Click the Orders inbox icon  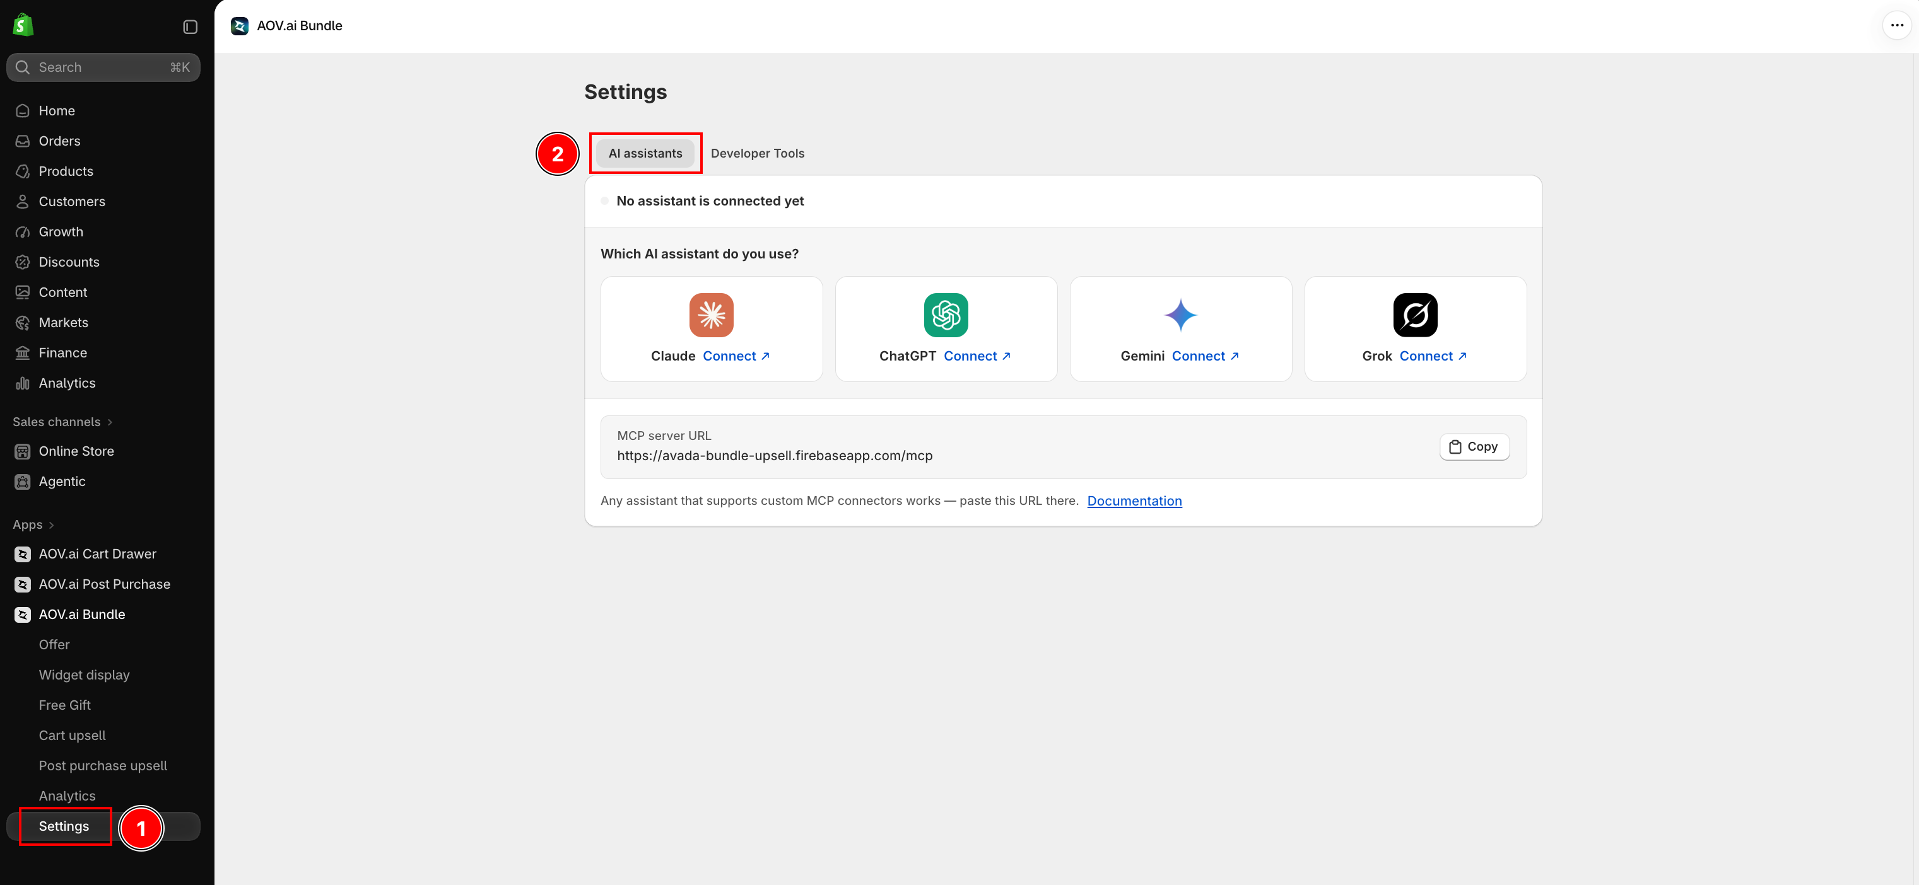[23, 141]
